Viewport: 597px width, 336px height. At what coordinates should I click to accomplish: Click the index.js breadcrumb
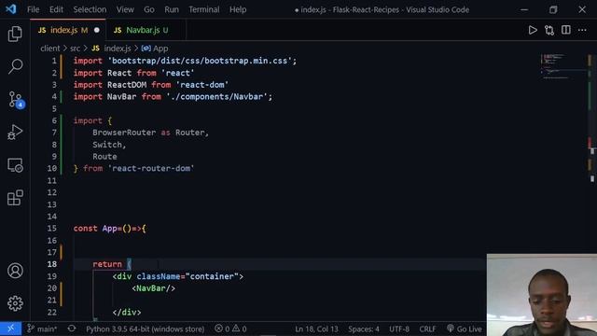point(111,49)
